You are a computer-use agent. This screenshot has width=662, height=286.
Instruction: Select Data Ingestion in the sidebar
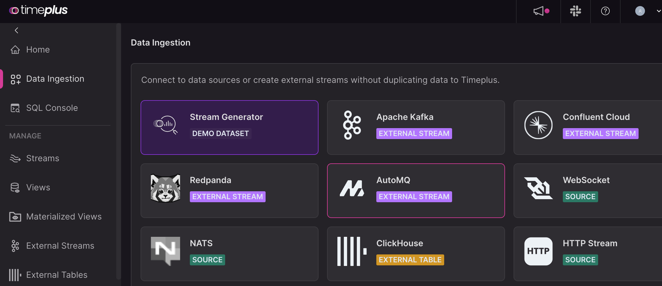[55, 79]
